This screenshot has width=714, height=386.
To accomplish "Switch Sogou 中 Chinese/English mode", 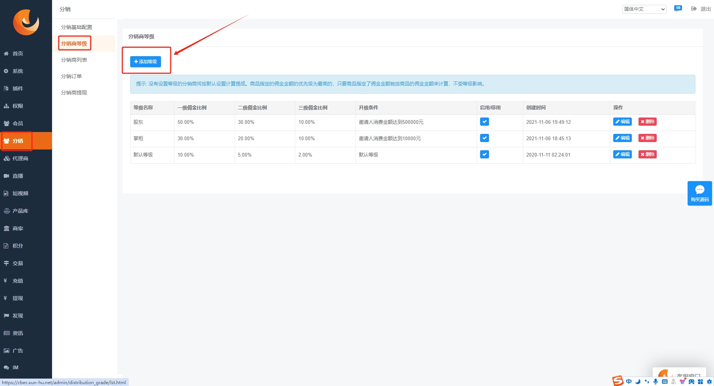I will (x=629, y=382).
